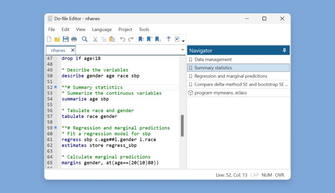335x193 pixels.
Task: Run the do-file with the Execute icon
Action: pyautogui.click(x=177, y=39)
